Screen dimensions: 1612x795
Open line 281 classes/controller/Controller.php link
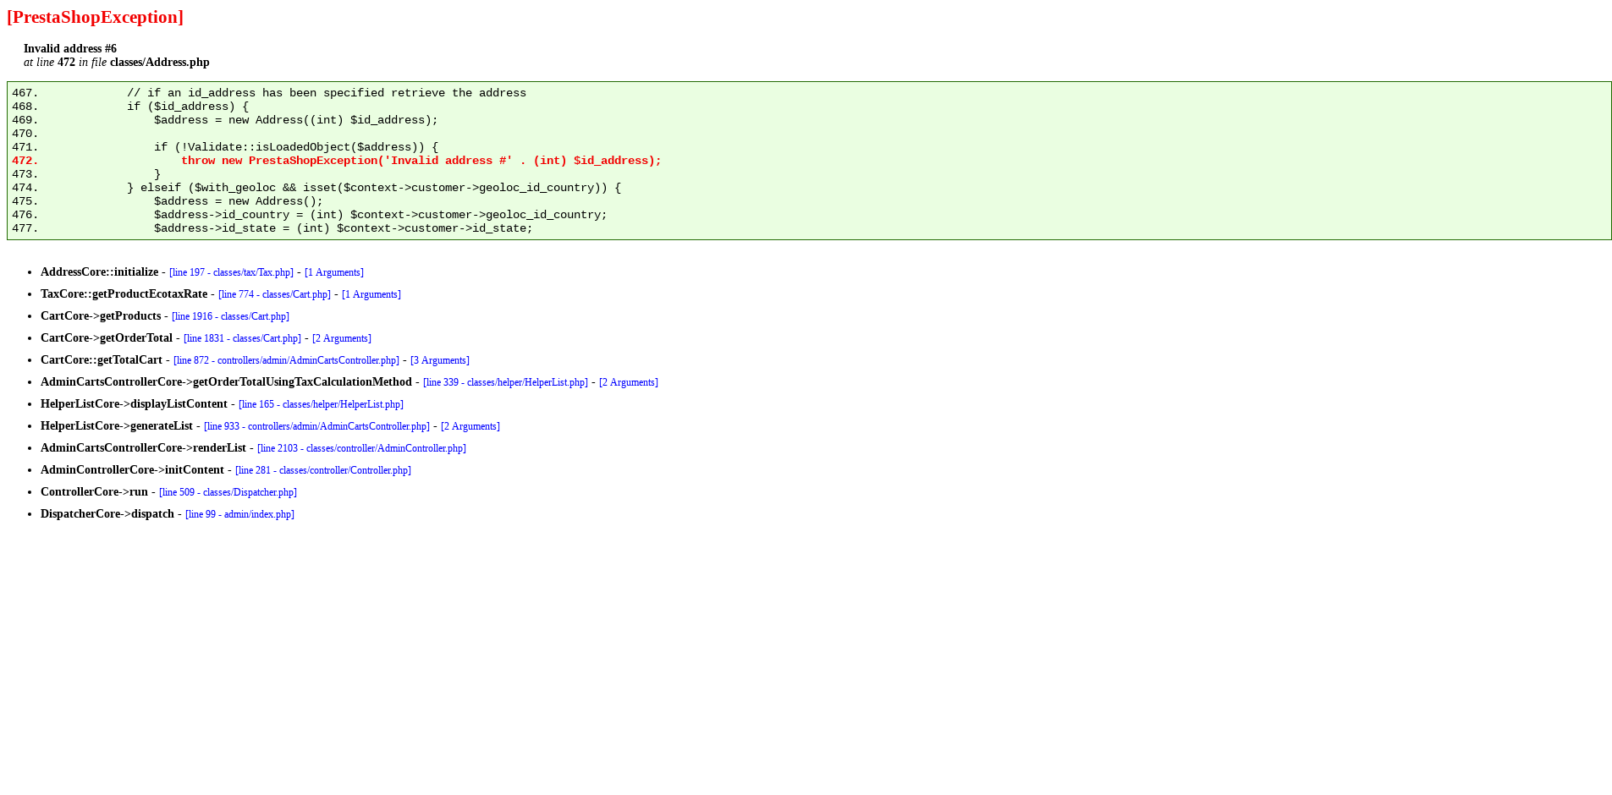click(323, 470)
